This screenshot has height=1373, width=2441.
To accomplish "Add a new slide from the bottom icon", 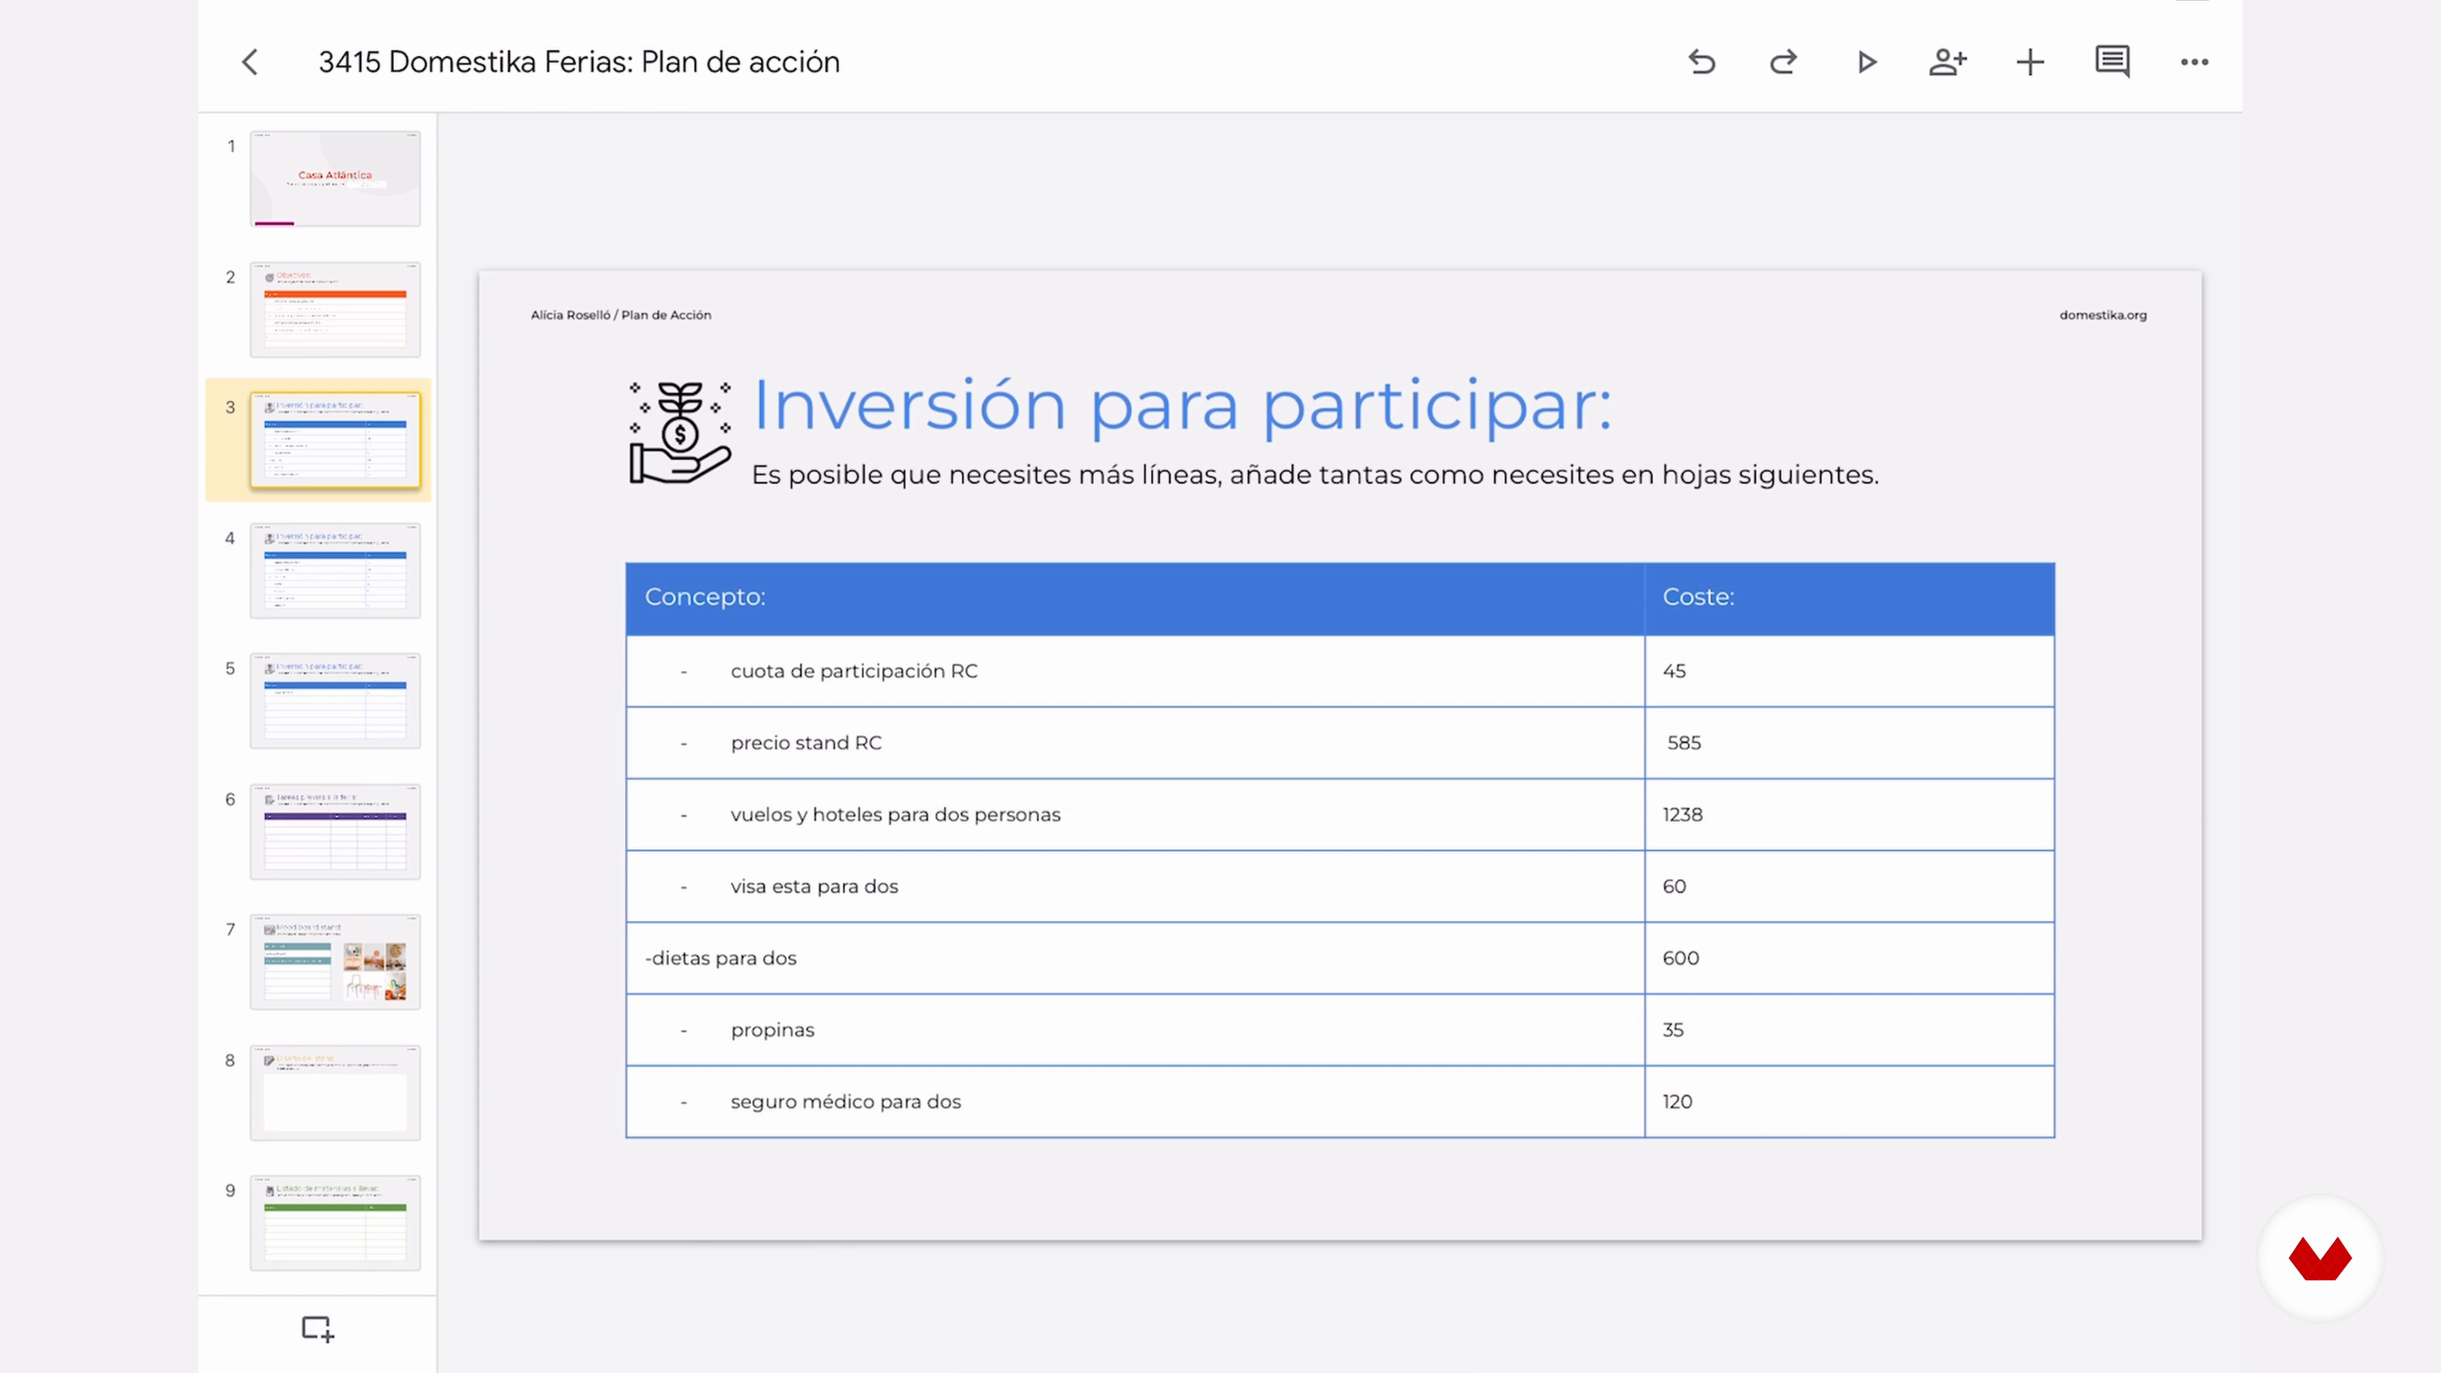I will coord(317,1329).
